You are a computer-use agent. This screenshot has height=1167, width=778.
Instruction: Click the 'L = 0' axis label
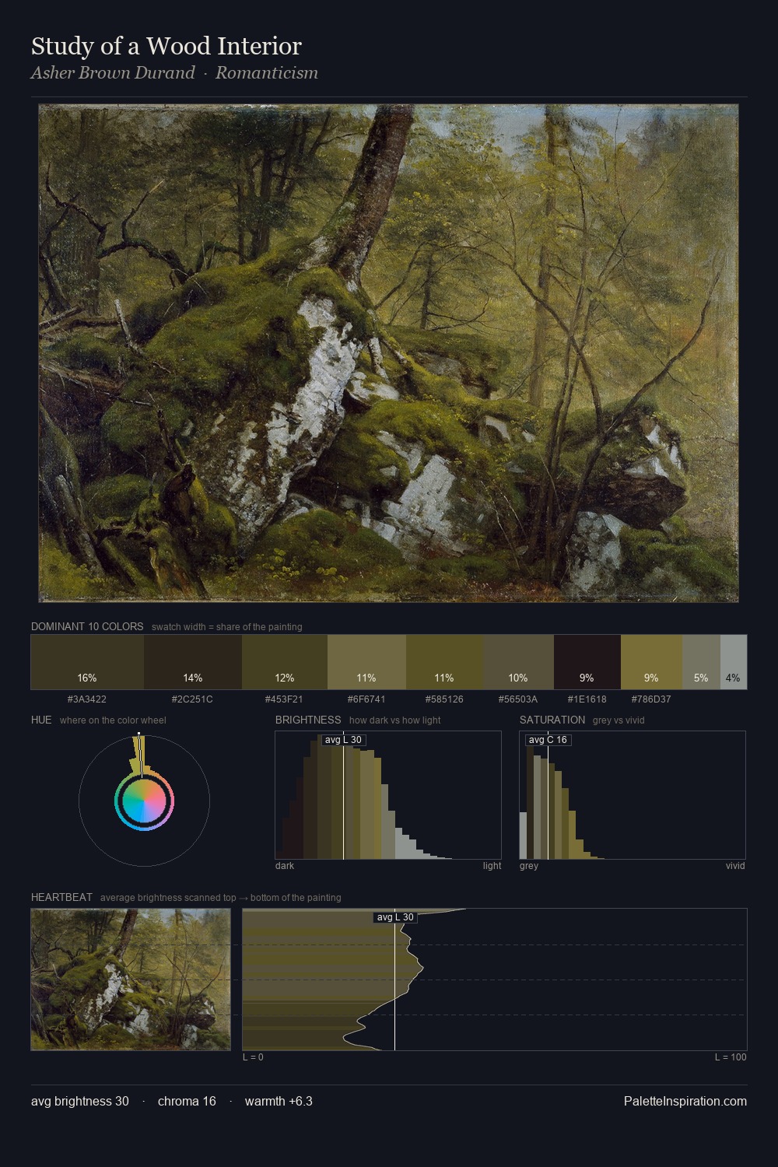[x=253, y=1057]
